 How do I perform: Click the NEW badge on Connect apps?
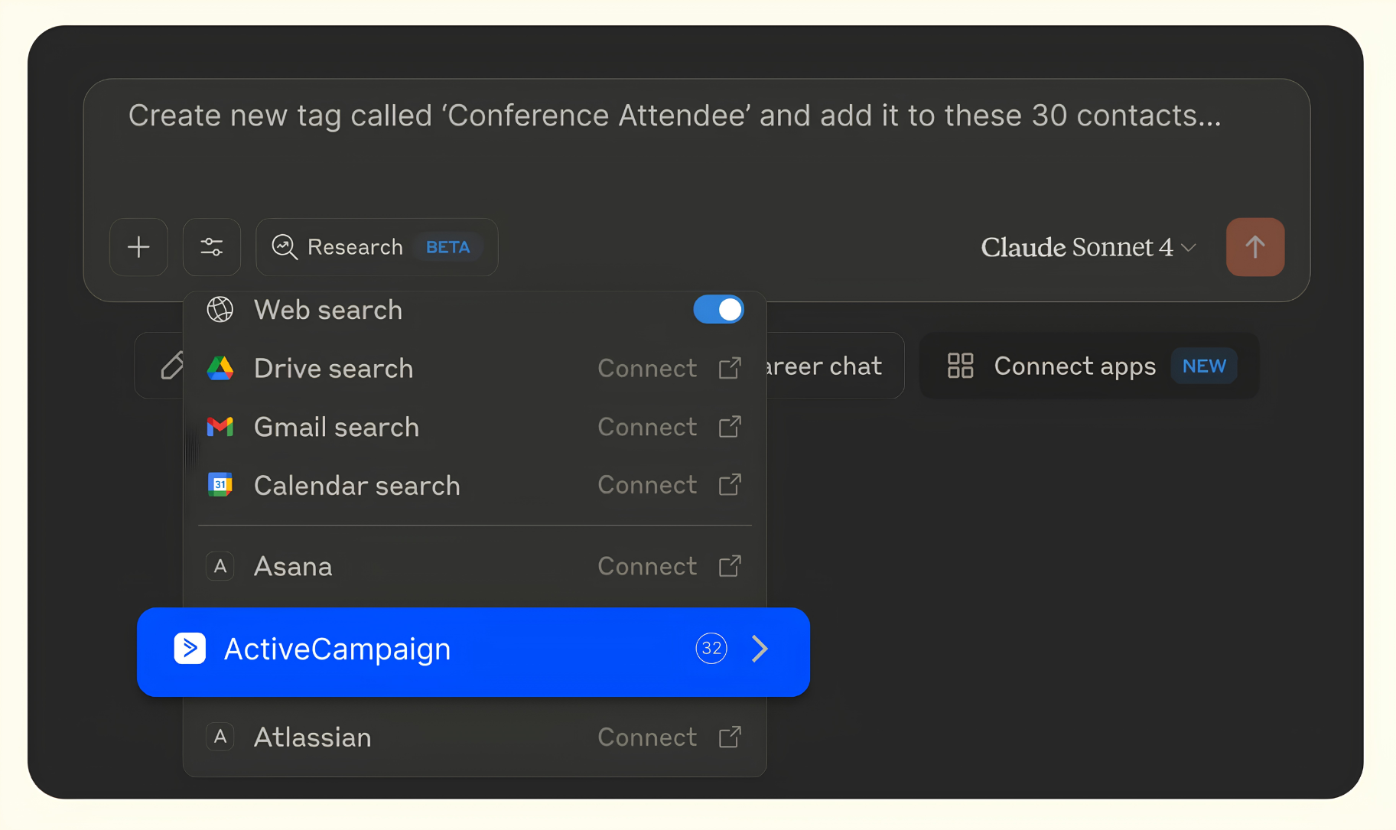[1204, 366]
